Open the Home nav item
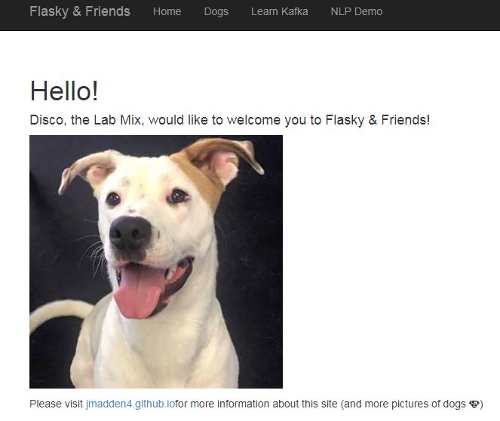The image size is (500, 421). point(167,11)
